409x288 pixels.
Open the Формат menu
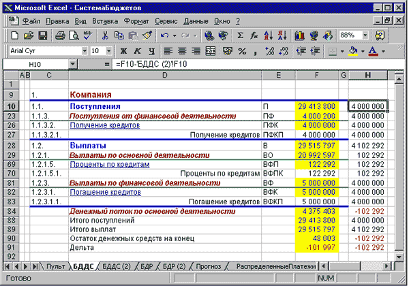pyautogui.click(x=136, y=21)
